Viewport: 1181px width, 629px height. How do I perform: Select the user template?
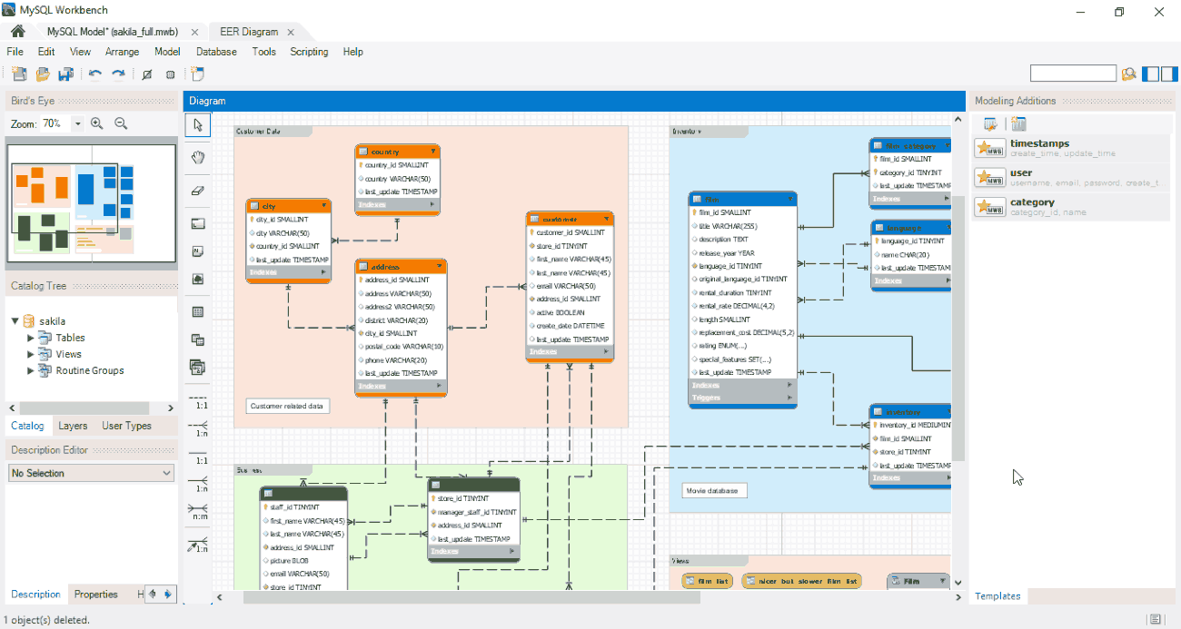pos(1071,178)
